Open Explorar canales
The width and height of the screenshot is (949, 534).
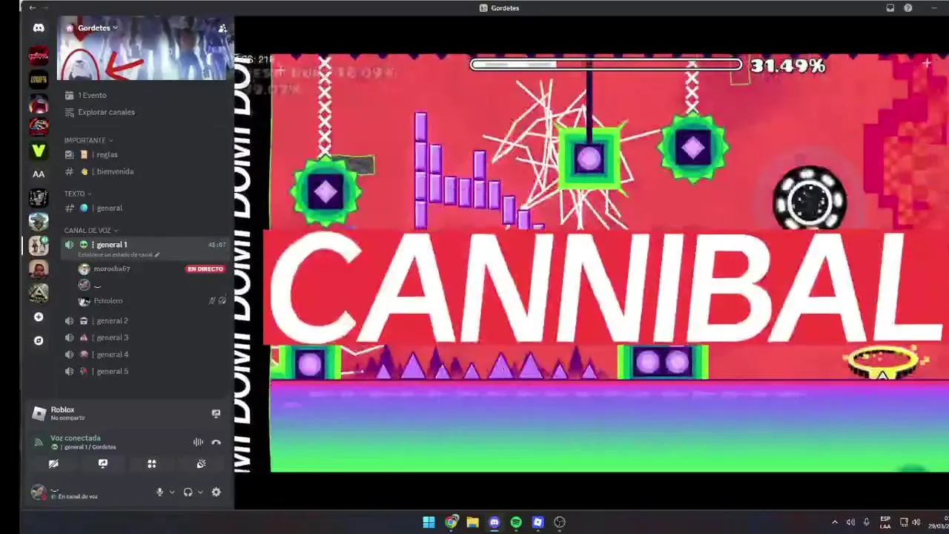point(145,112)
